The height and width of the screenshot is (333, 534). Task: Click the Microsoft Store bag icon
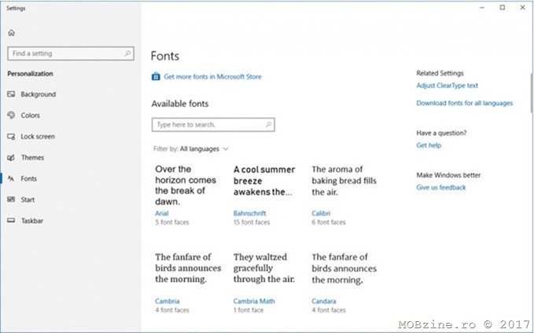pos(156,76)
